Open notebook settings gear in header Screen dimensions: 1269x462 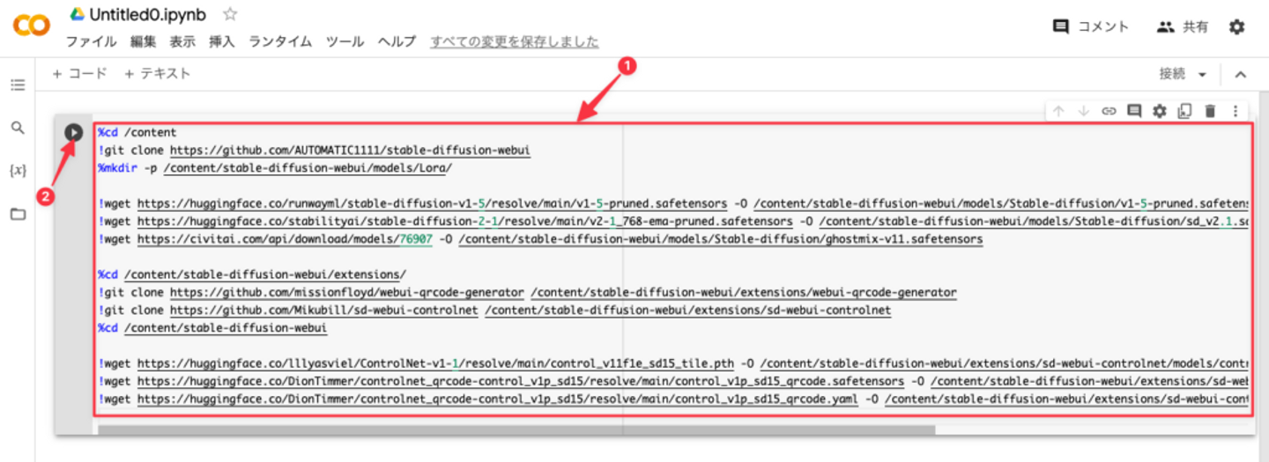(1237, 27)
